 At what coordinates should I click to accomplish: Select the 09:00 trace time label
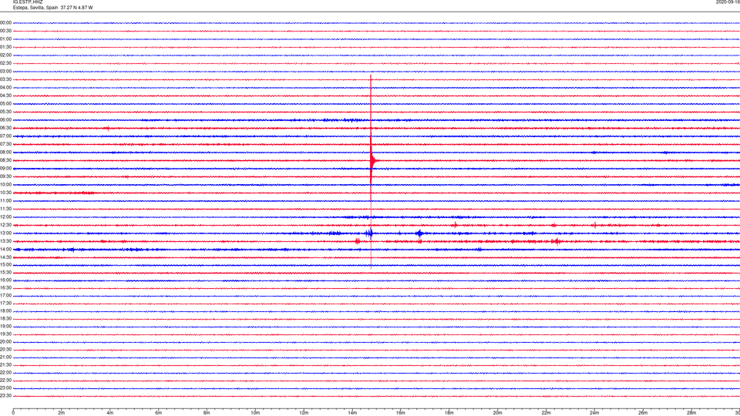5,169
